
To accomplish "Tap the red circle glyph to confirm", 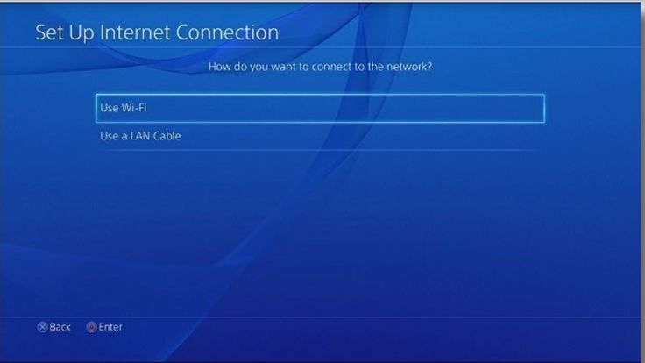I will point(91,327).
